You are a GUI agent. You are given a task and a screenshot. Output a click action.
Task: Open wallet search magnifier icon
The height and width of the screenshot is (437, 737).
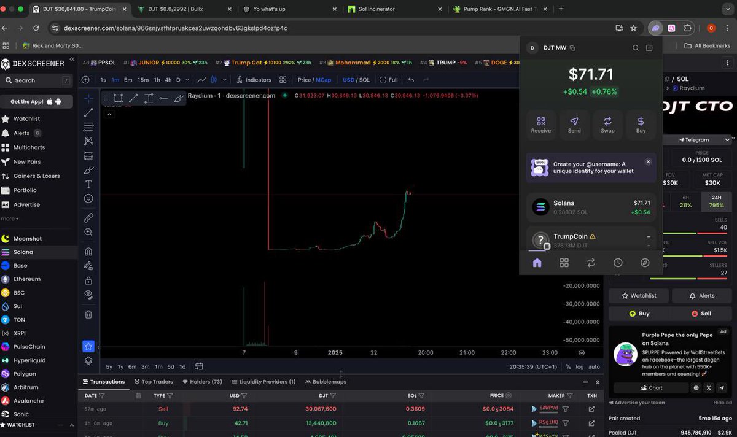click(x=636, y=48)
